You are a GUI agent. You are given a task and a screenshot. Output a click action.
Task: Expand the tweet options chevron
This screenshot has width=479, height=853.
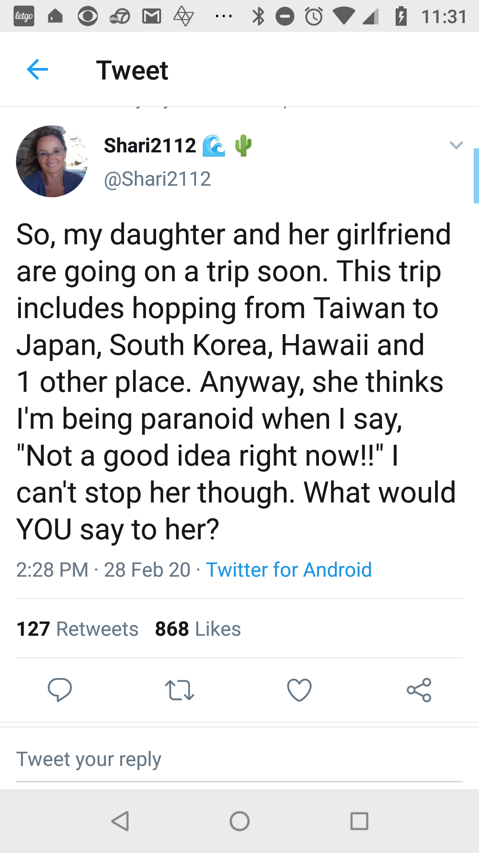click(x=456, y=145)
